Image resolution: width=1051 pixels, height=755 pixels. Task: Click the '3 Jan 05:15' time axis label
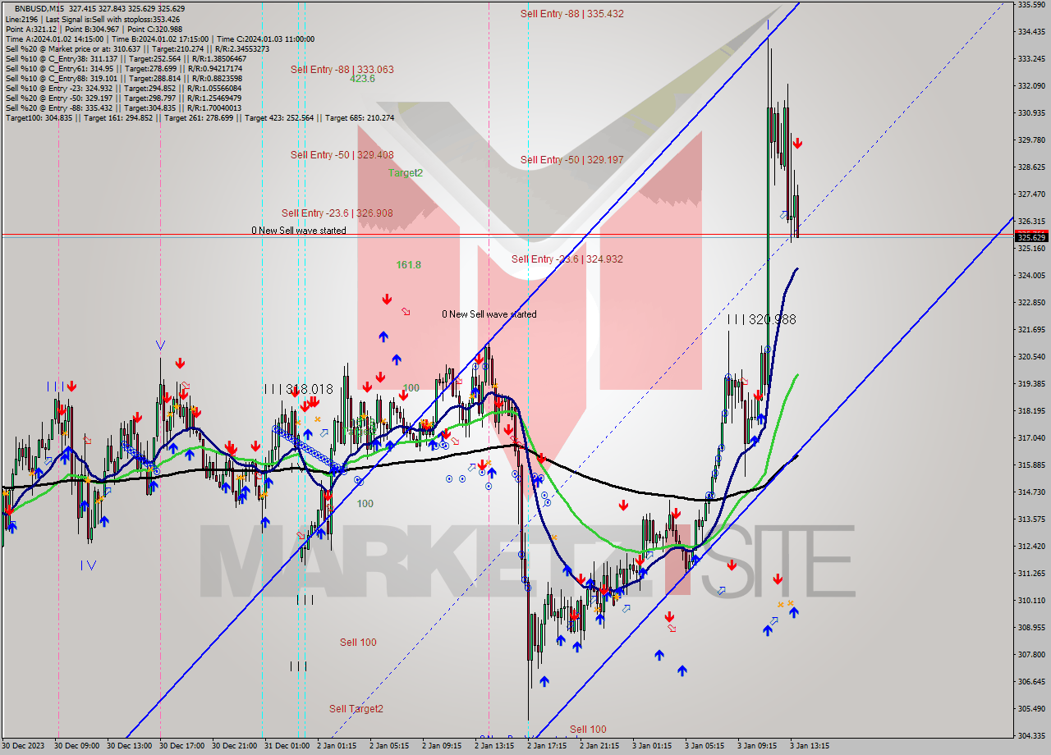pyautogui.click(x=704, y=747)
